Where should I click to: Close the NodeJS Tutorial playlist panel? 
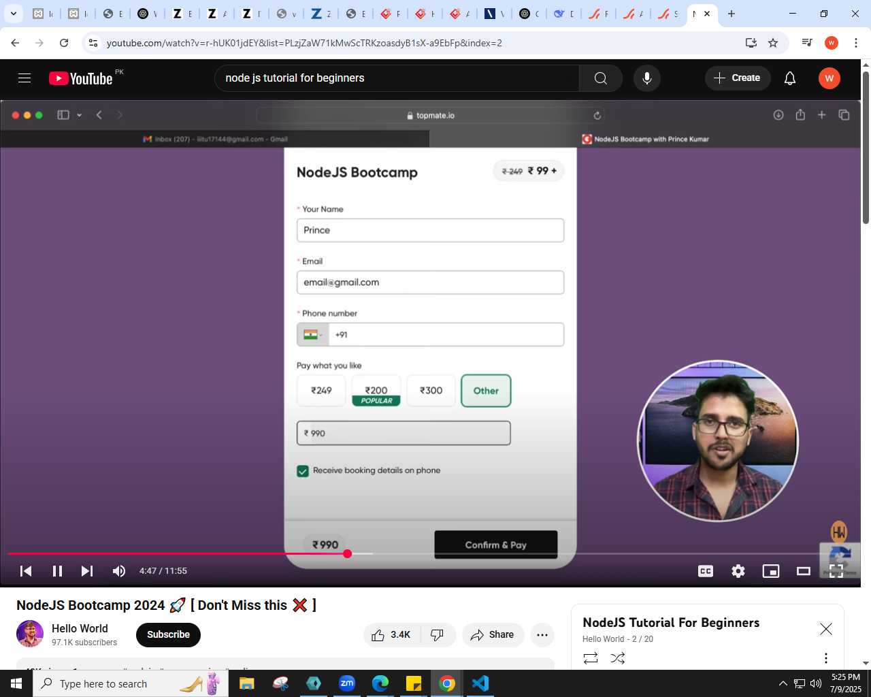pos(825,629)
